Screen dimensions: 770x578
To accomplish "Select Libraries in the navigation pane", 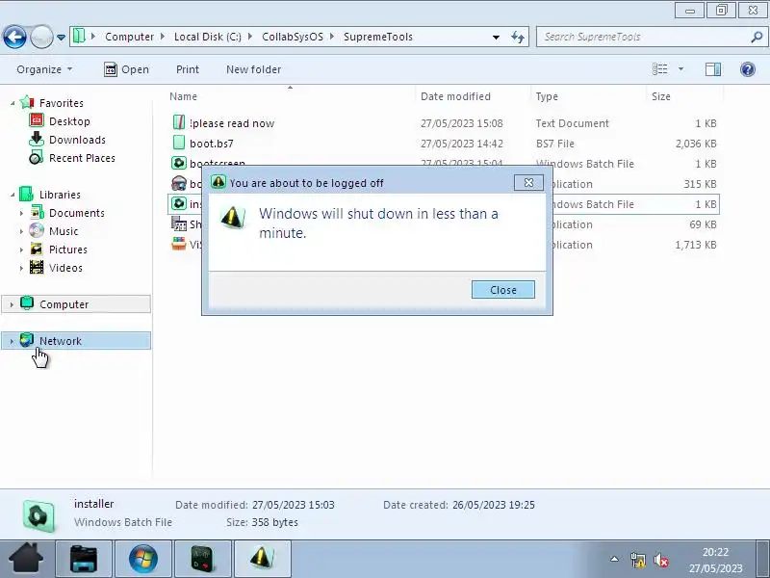I will click(x=60, y=195).
